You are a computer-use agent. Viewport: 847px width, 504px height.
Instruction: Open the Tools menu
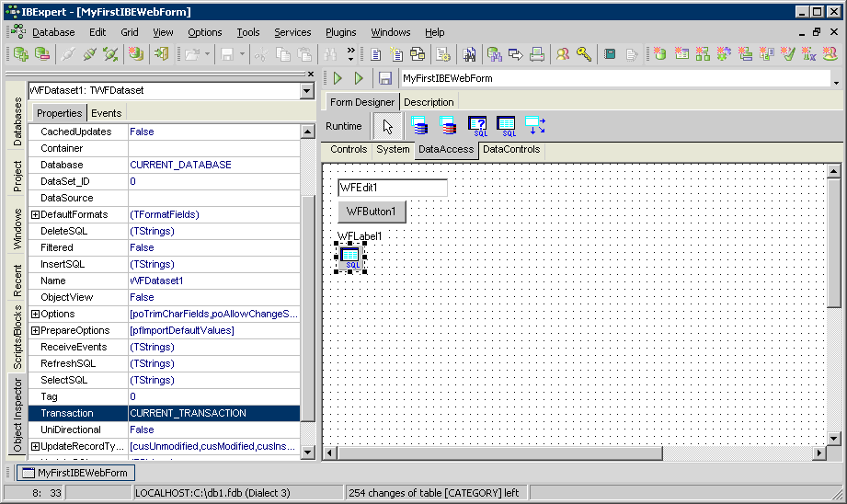[x=248, y=32]
